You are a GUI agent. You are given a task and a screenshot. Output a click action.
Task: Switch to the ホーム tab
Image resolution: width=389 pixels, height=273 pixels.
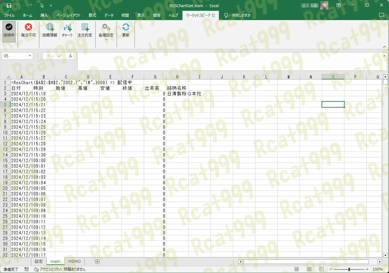(x=28, y=15)
